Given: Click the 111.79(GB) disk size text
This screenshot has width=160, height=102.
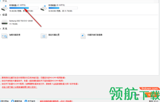Looking at the screenshot, I should point(14,24).
